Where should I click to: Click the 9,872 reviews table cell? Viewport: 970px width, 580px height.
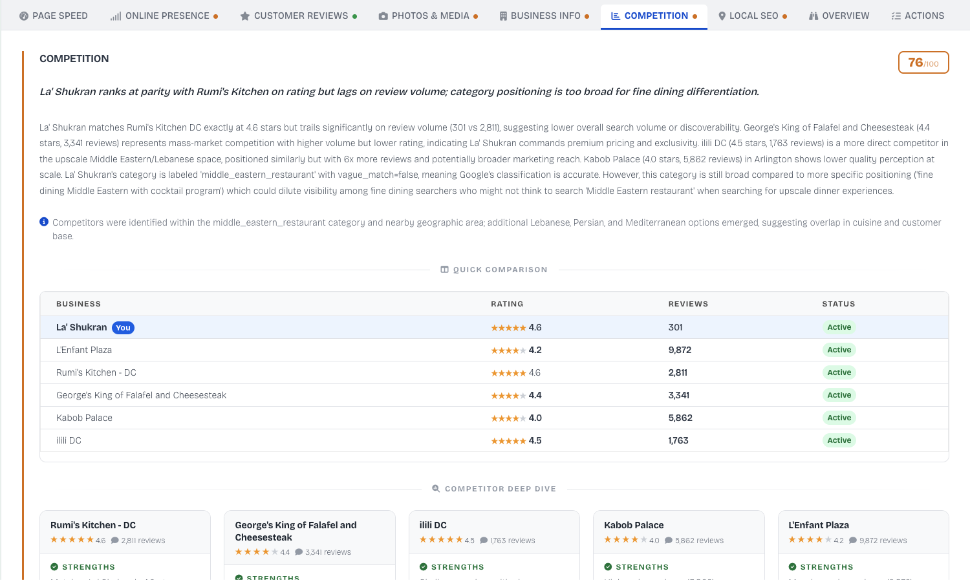click(x=680, y=350)
